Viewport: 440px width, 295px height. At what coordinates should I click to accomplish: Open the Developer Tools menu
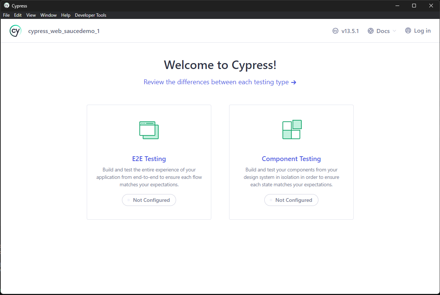[x=90, y=15]
